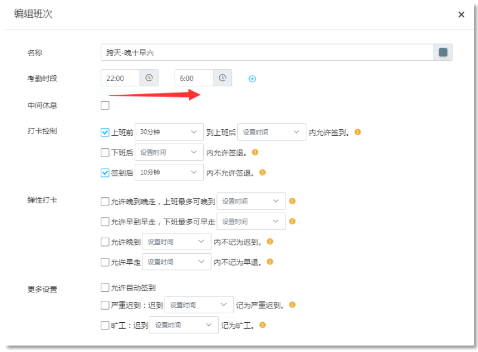Image resolution: width=478 pixels, height=352 pixels.
Task: Click the 6:00 end time field
Action: pyautogui.click(x=194, y=78)
